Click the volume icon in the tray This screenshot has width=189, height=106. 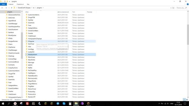[168, 103]
